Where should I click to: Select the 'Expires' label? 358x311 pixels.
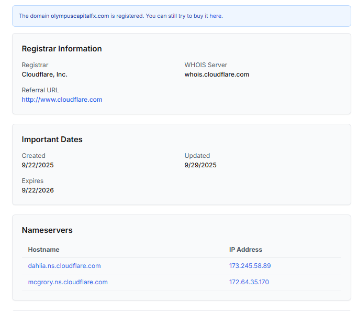tap(32, 181)
